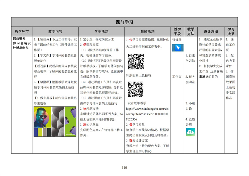
Task: Click the 工作页 label in 教学手段 column
Action: click(177, 77)
